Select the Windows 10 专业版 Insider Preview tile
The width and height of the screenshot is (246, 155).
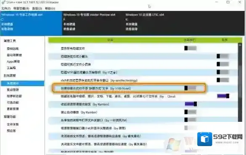pos(93,23)
